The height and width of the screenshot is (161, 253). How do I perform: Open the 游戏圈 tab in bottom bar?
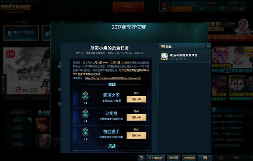(x=174, y=158)
